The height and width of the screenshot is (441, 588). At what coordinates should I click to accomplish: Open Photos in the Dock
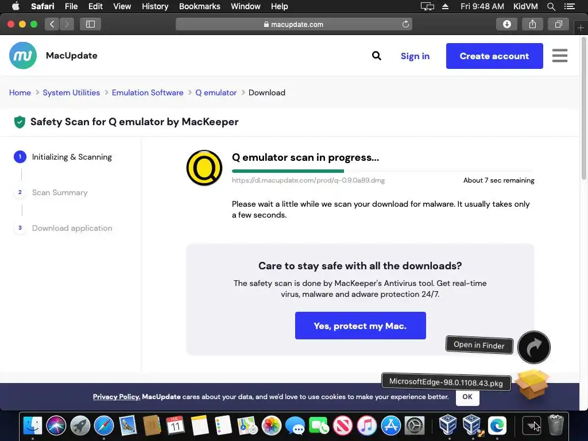pos(272,425)
